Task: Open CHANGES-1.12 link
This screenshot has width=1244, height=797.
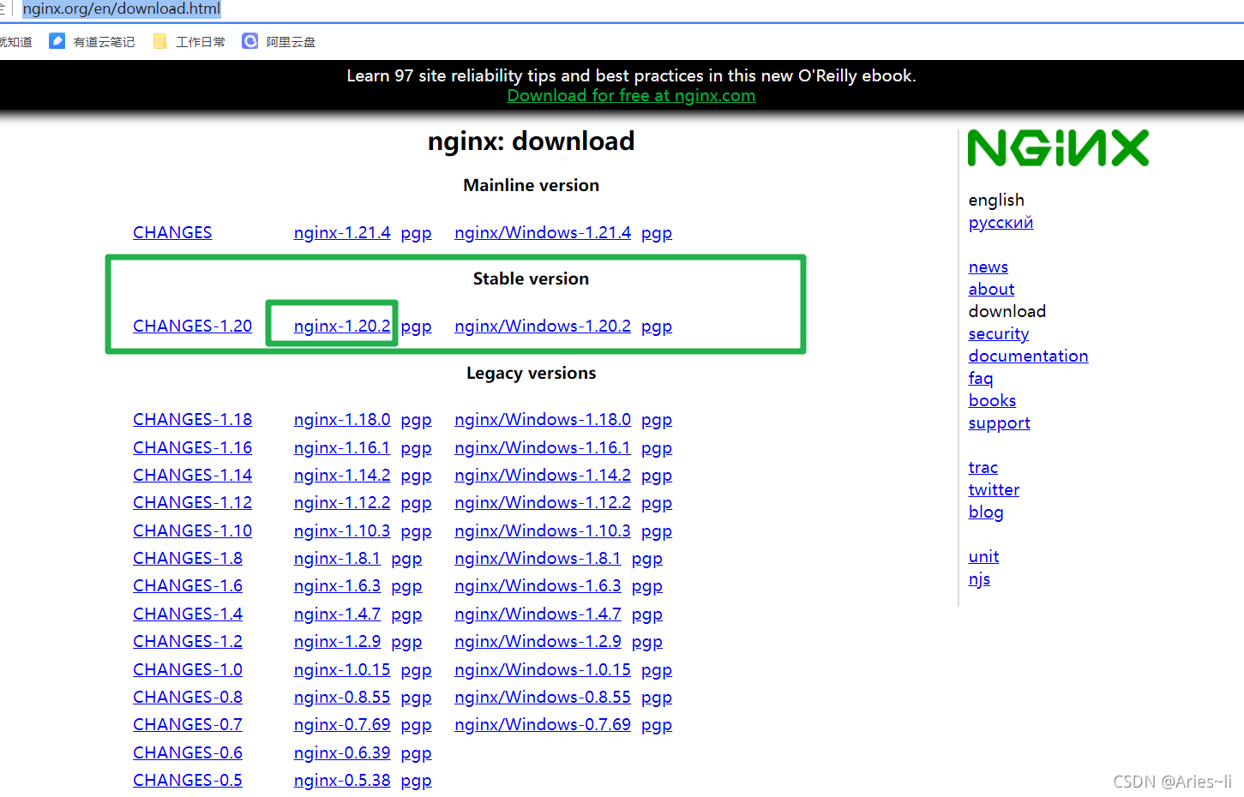Action: 193,502
